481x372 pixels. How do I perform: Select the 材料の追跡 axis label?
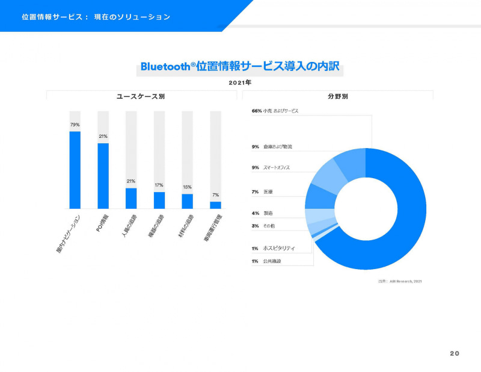click(186, 226)
